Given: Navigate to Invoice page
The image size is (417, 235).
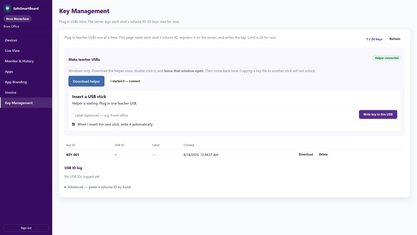Looking at the screenshot, I should [x=26, y=92].
